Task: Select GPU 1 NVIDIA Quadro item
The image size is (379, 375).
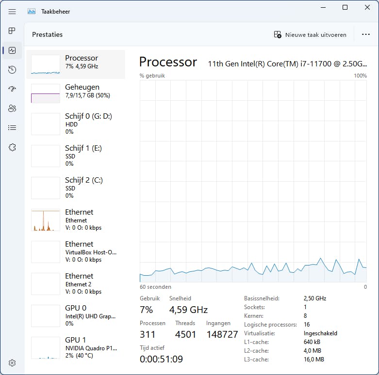Action: [76, 348]
